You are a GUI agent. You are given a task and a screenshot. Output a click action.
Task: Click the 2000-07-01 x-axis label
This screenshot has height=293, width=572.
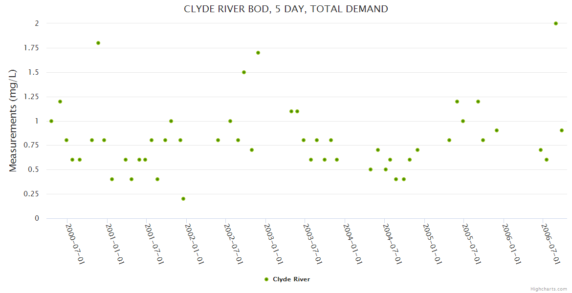click(75, 244)
